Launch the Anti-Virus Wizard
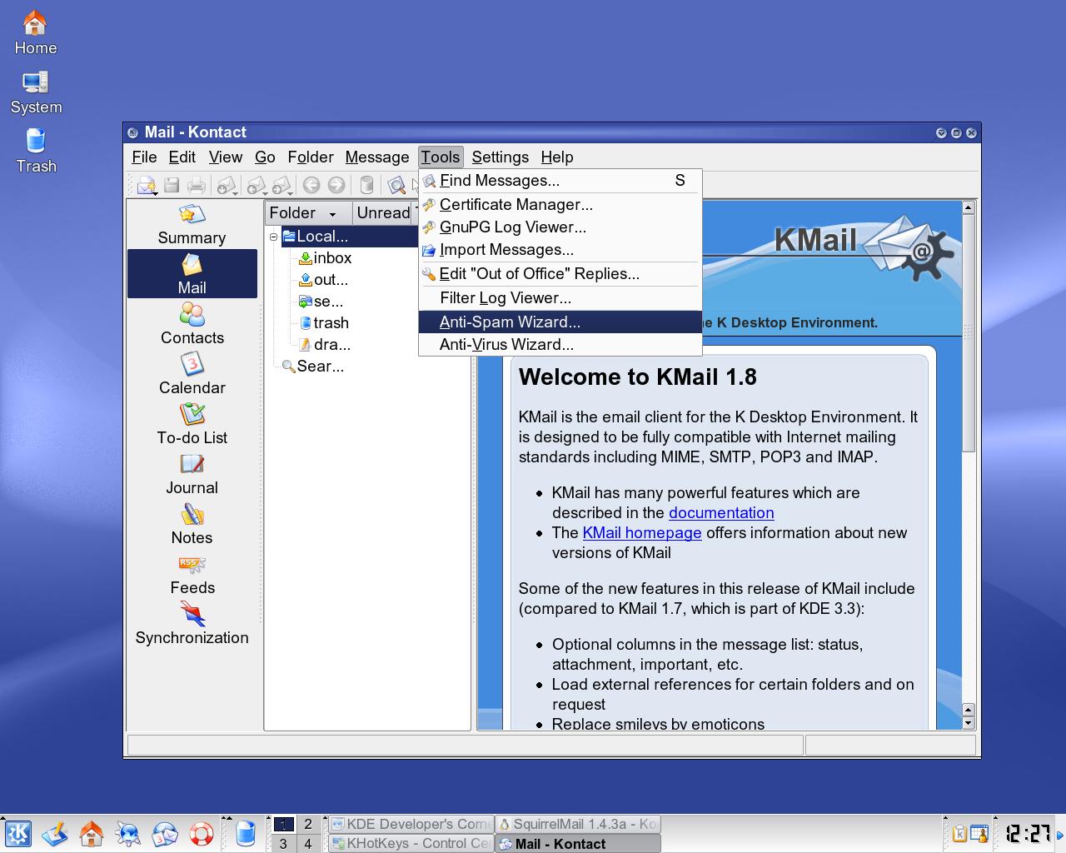This screenshot has height=853, width=1066. (560, 345)
